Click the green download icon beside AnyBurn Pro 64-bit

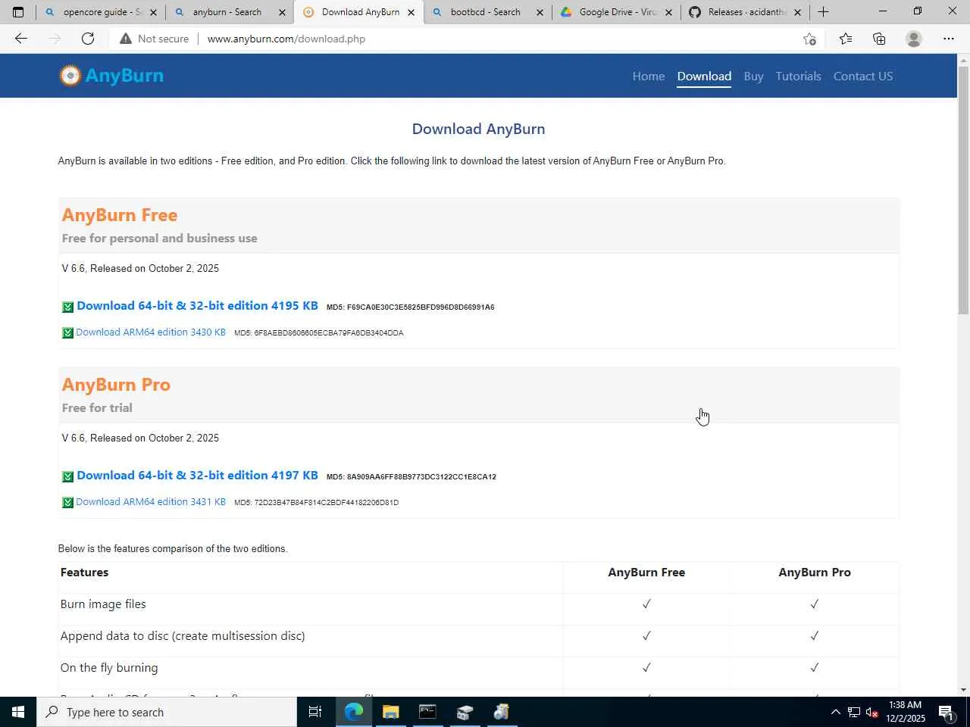click(x=67, y=476)
